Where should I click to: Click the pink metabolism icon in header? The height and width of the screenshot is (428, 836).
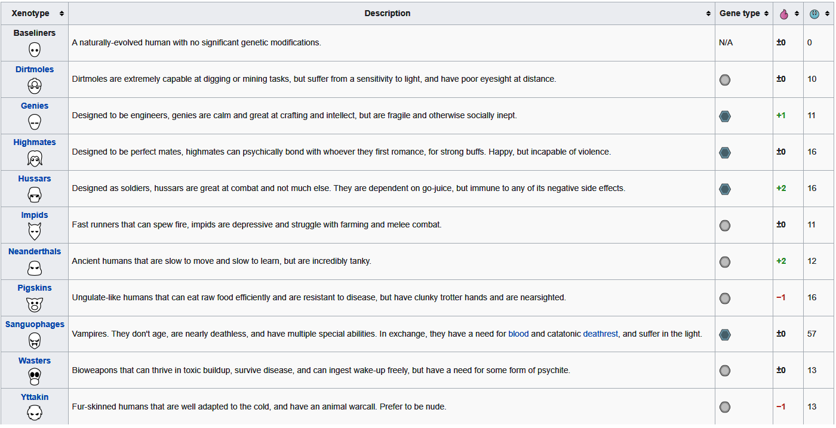[x=784, y=14]
